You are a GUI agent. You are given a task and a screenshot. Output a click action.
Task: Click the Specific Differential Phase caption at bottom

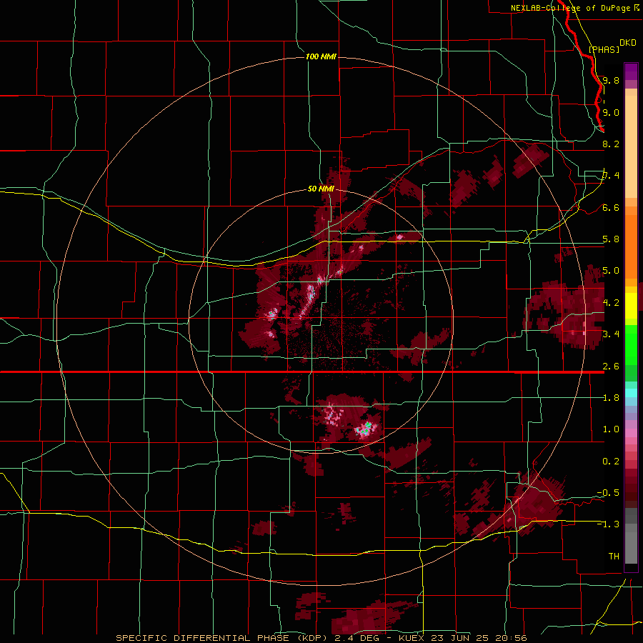(x=321, y=638)
